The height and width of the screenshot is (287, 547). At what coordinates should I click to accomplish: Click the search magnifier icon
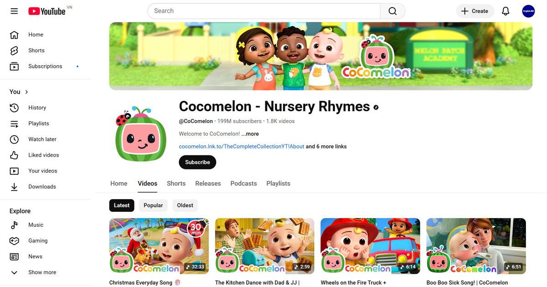392,11
